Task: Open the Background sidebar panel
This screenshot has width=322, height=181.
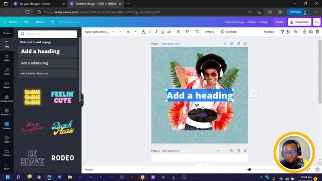Action: tap(7, 99)
